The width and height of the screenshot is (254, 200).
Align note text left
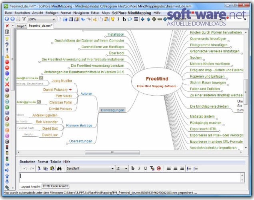(169, 168)
